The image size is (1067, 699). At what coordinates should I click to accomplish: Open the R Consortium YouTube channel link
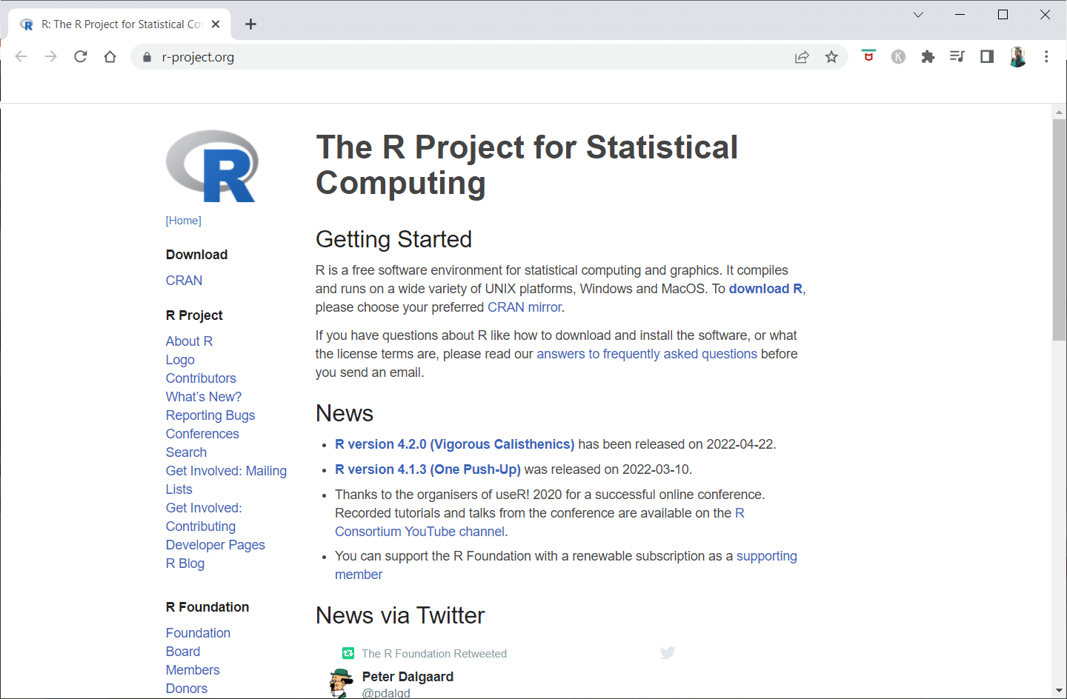tap(419, 532)
